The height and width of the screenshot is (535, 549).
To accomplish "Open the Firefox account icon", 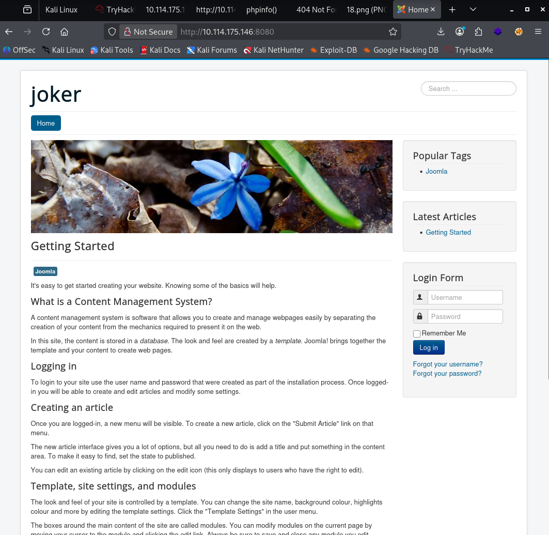I will click(x=460, y=32).
